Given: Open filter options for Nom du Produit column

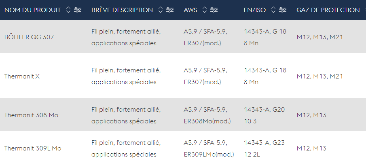Looking at the screenshot, I should pyautogui.click(x=78, y=10).
